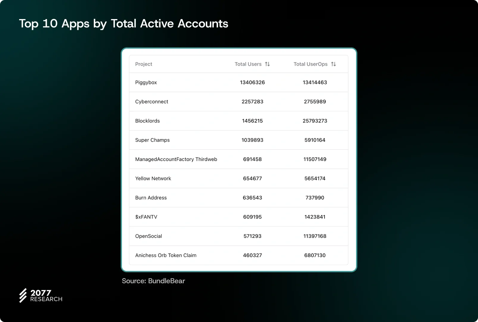Click Blocklords UserOps value 25793273
The height and width of the screenshot is (322, 478).
point(315,121)
